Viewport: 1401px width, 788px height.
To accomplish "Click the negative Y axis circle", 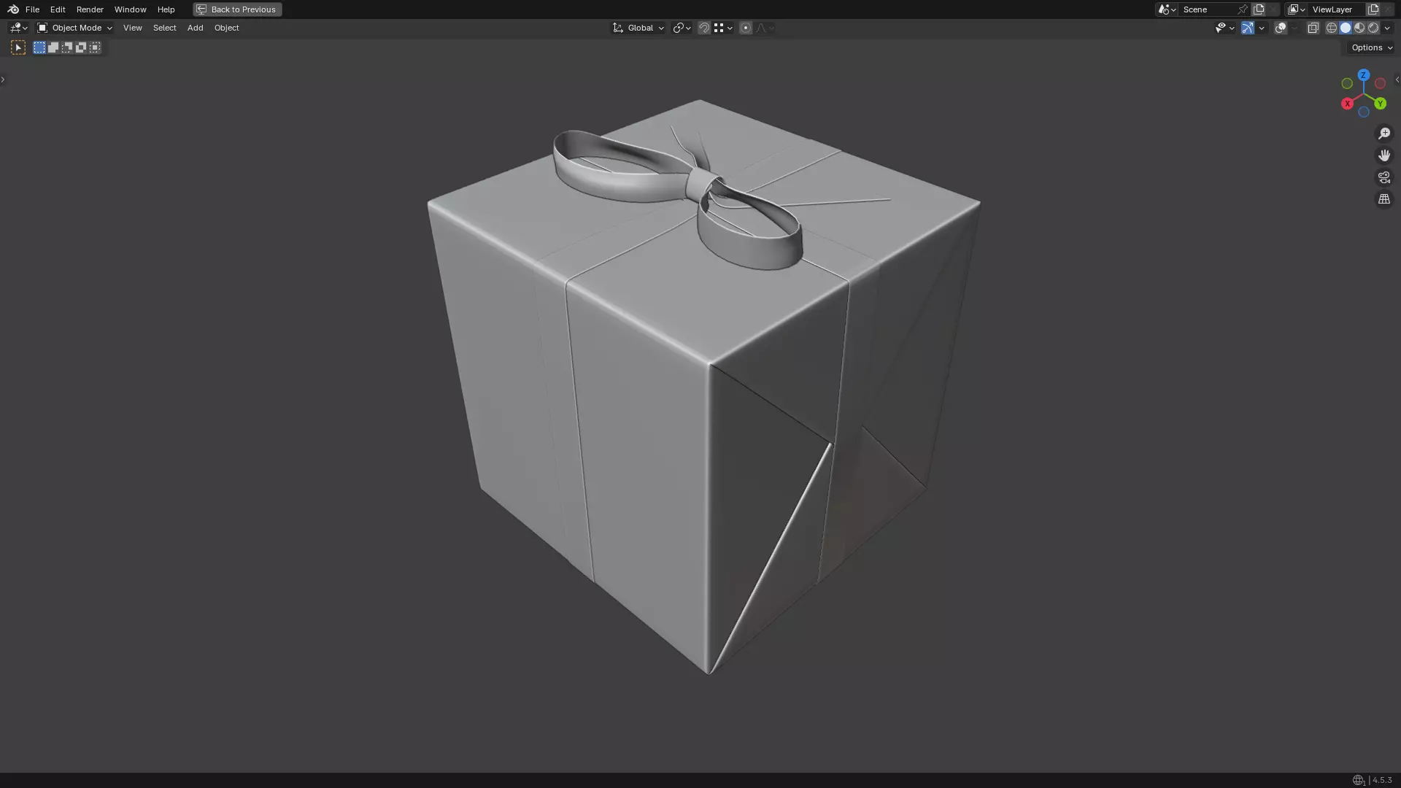I will pos(1347,83).
